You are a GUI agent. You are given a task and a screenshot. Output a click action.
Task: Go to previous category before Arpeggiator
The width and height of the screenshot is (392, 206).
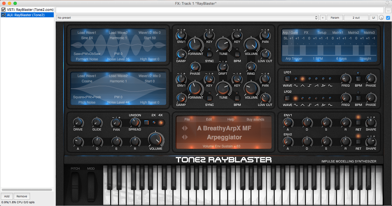[x=183, y=137]
